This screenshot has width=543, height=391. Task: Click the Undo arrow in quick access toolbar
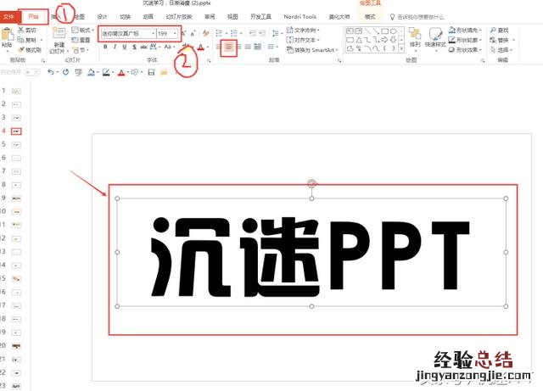click(x=52, y=73)
